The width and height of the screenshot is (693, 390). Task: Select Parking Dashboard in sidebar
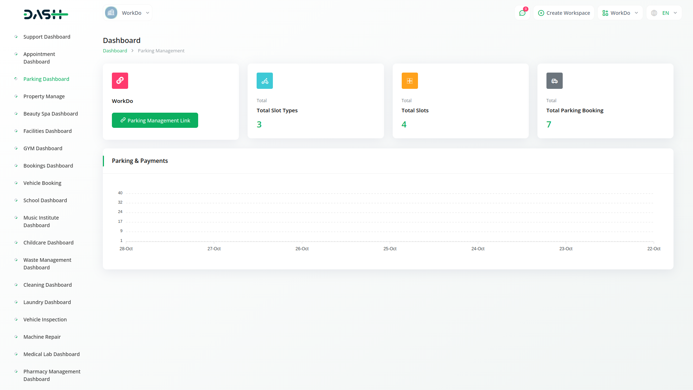[x=46, y=79]
